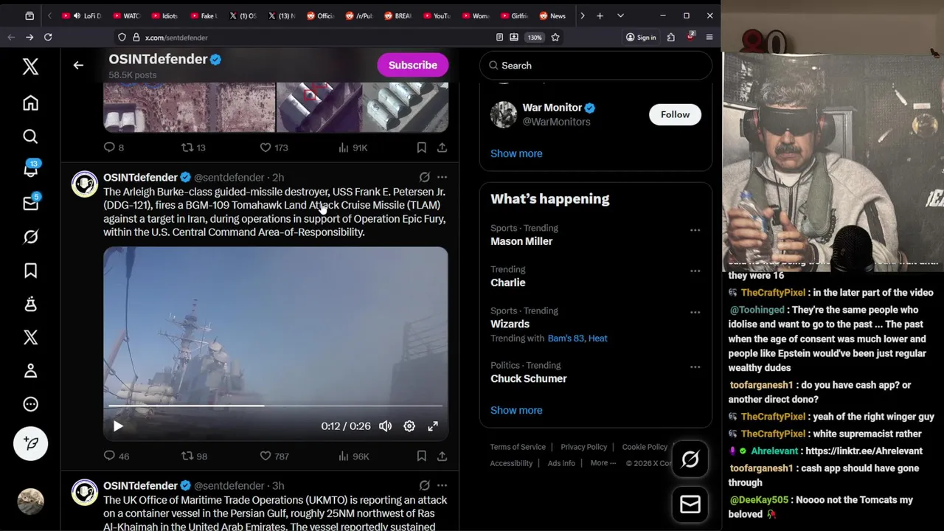Open options for Mason Miller trend
The width and height of the screenshot is (944, 531).
pyautogui.click(x=695, y=230)
